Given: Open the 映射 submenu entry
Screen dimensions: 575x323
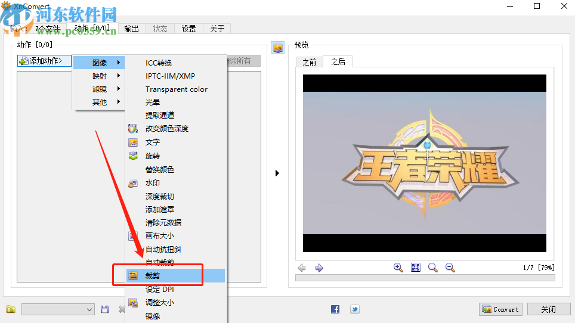Looking at the screenshot, I should (x=100, y=76).
